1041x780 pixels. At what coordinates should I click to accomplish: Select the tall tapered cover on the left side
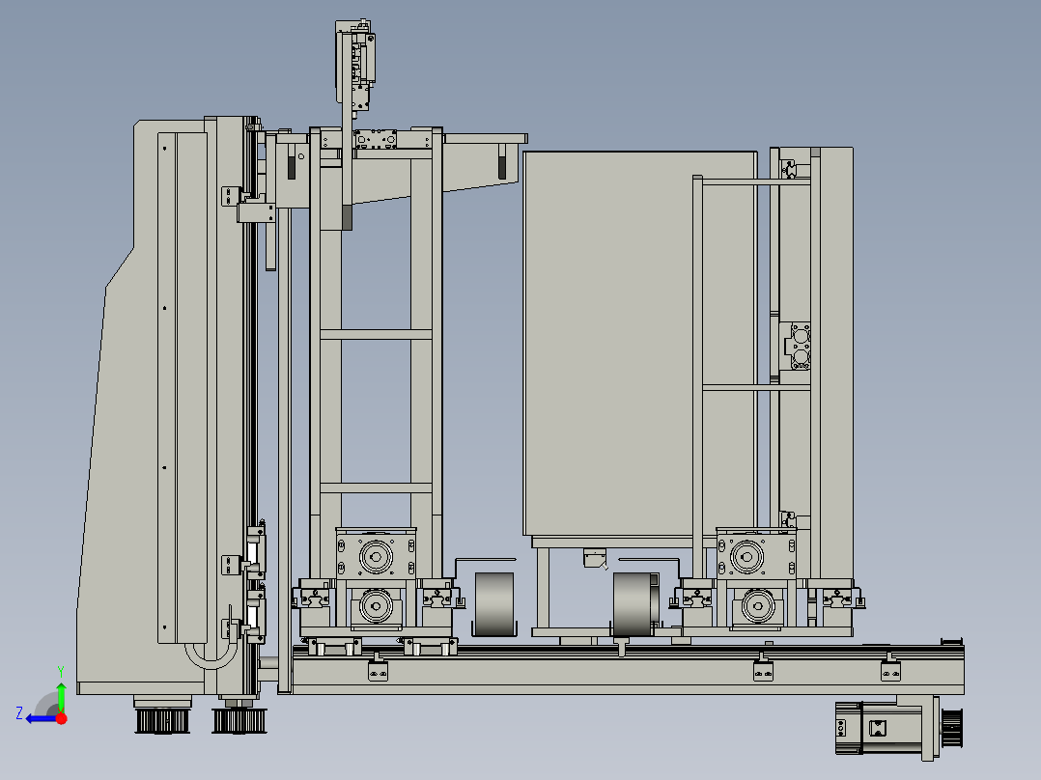click(x=143, y=407)
